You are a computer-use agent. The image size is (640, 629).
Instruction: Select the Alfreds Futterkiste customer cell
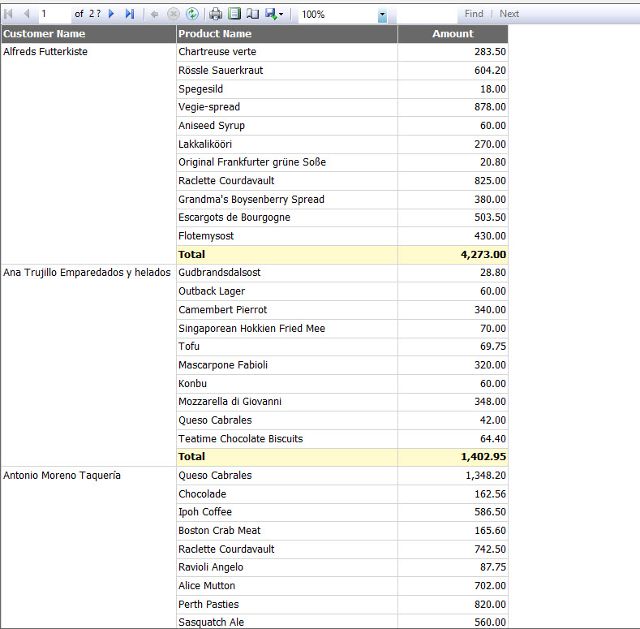click(x=88, y=153)
